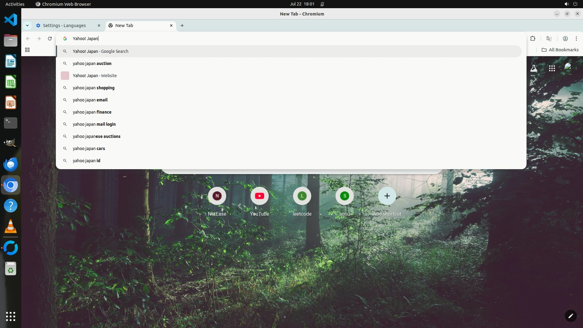
Task: Click the Yahoo! Japan address bar field
Action: (x=213, y=39)
